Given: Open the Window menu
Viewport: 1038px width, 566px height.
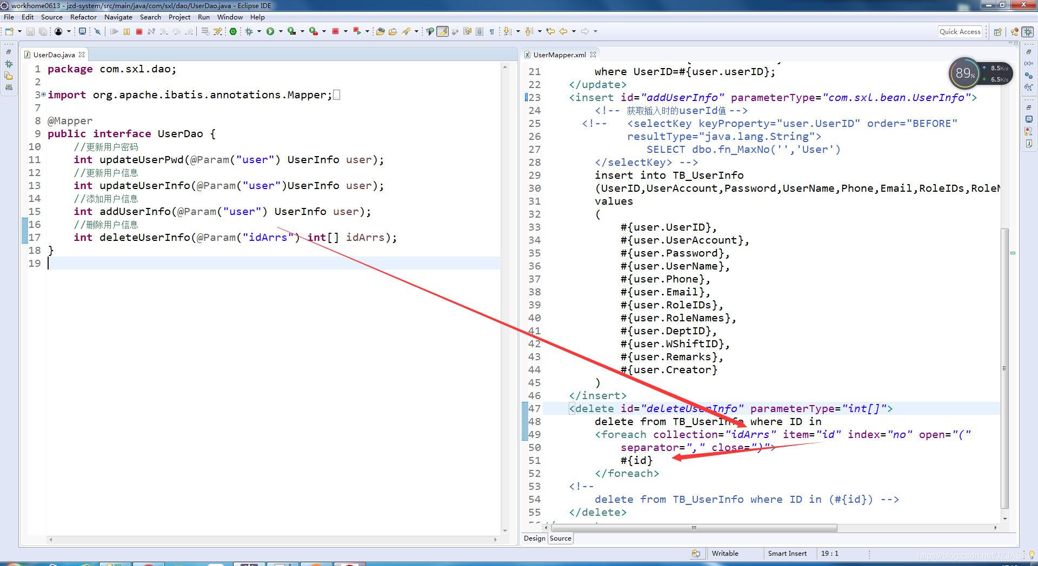Looking at the screenshot, I should tap(230, 17).
